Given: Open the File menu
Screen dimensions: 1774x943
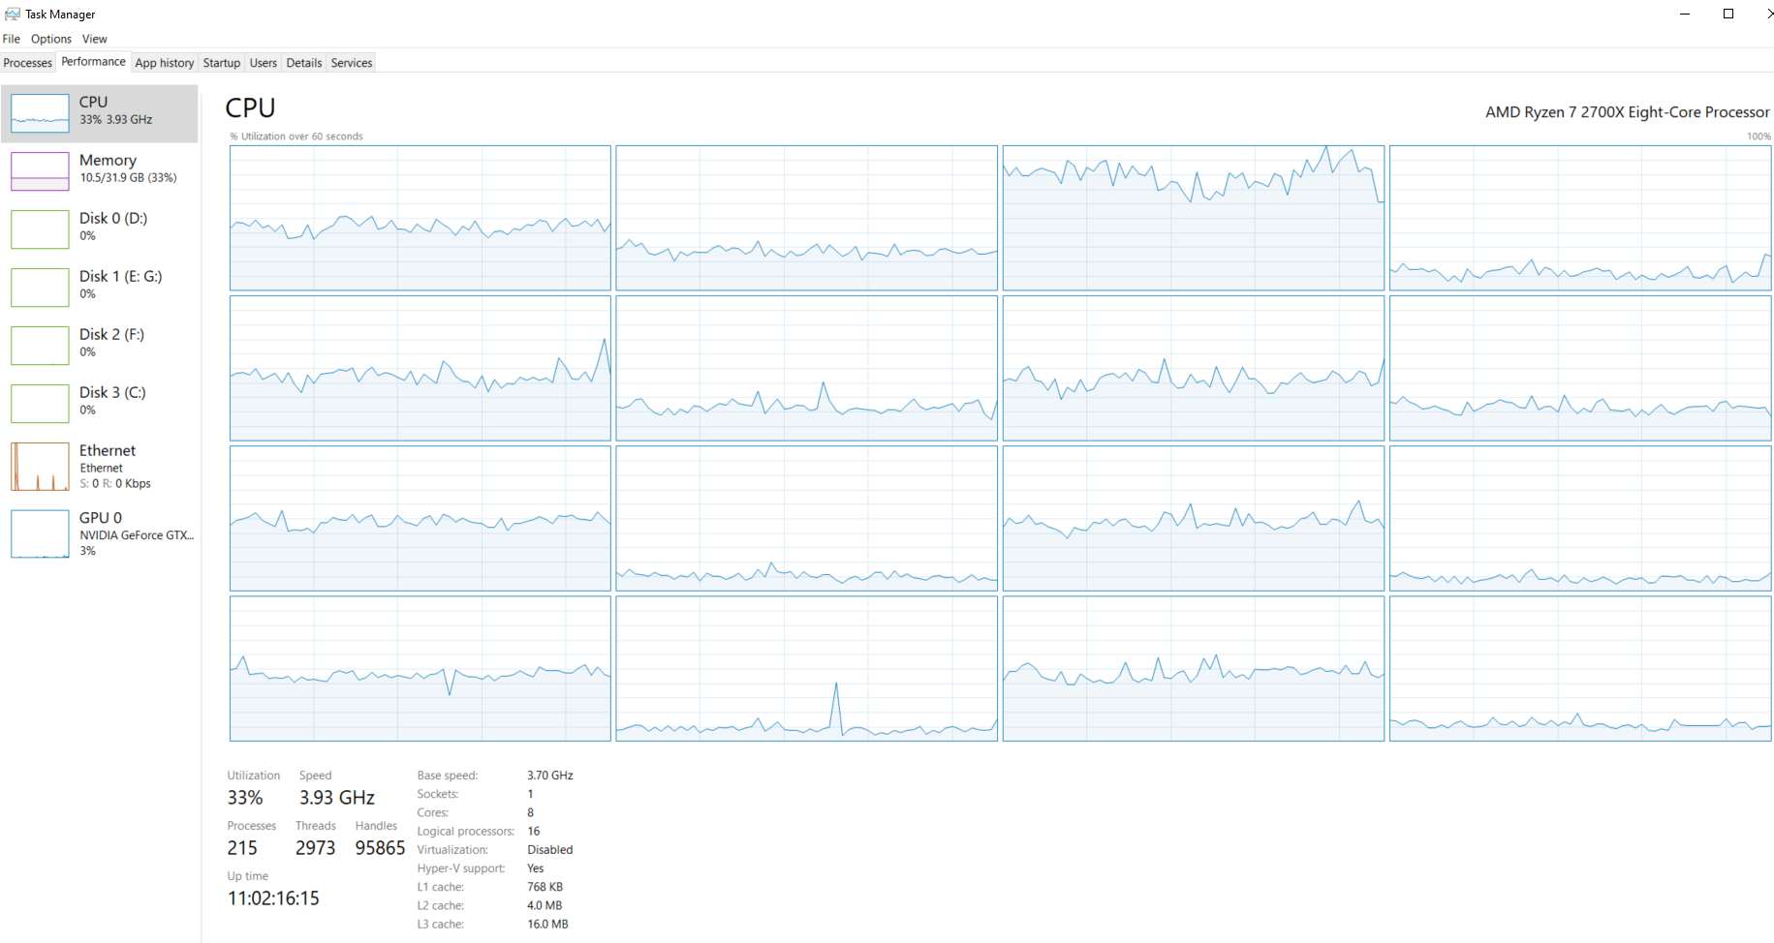Looking at the screenshot, I should tap(12, 39).
